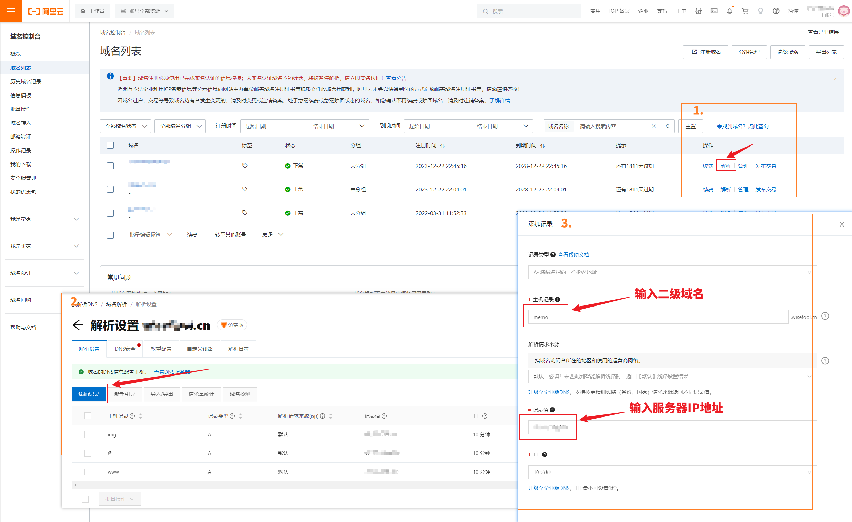The image size is (852, 522).
Task: Click the Alibaba Cloud logo
Action: click(x=45, y=11)
